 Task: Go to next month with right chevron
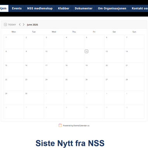point(24,24)
